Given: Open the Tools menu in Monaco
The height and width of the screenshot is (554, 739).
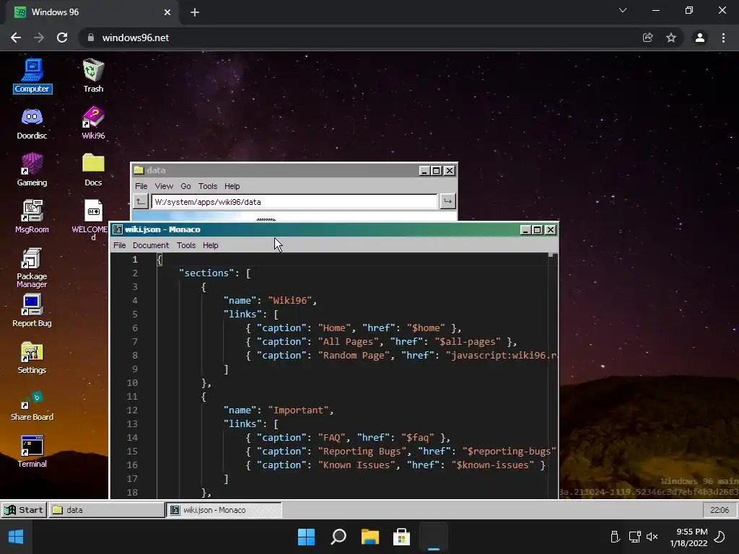Looking at the screenshot, I should [186, 245].
